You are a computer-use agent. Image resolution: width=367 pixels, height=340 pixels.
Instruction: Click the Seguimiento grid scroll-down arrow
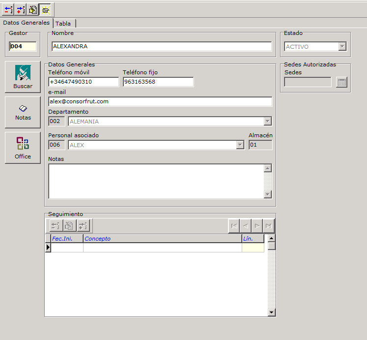272,312
